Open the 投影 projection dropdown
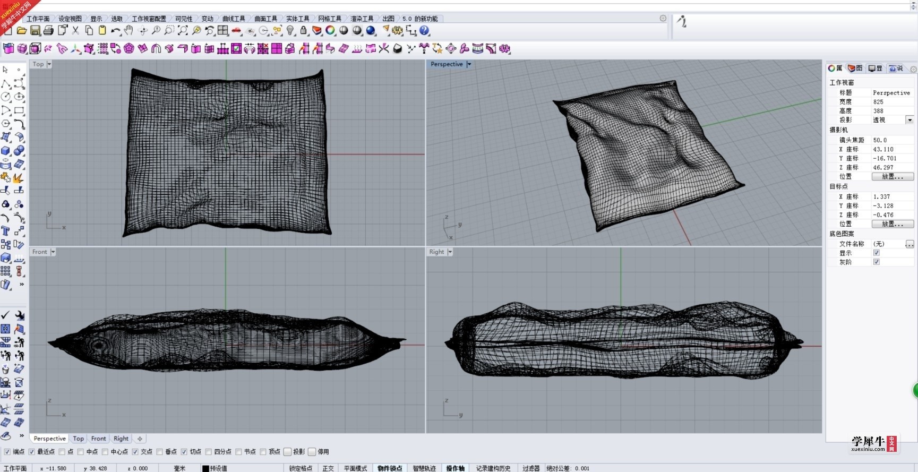918x472 pixels. [910, 120]
